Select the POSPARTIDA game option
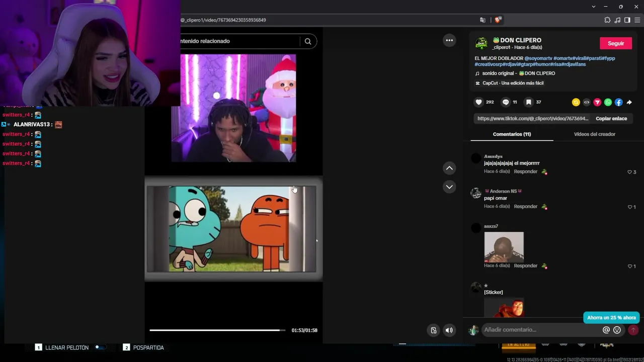Screen dimensions: 644x362 pyautogui.click(x=148, y=347)
